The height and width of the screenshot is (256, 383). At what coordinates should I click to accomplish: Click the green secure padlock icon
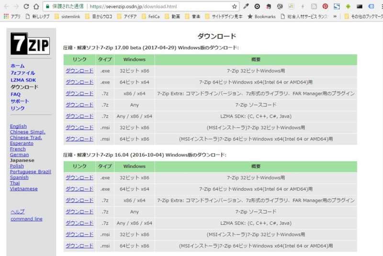[x=47, y=7]
